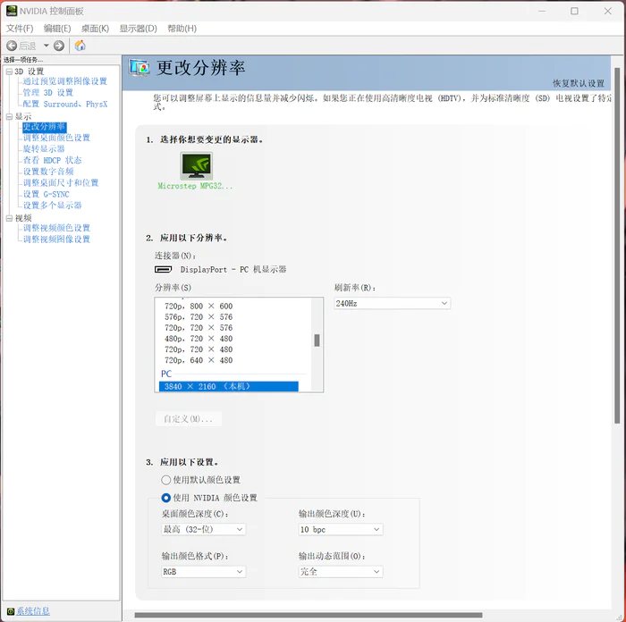The height and width of the screenshot is (622, 626).
Task: Select resolution 720p, 720 × 576
Action: pos(199,328)
